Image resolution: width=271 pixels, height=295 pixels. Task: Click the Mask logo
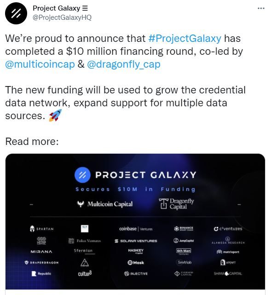pos(136,262)
